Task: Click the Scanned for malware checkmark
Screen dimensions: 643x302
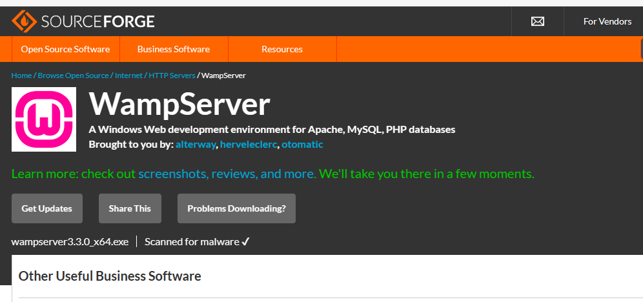Action: click(x=245, y=242)
